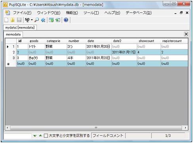Click the 1/3 record counter

168,135
